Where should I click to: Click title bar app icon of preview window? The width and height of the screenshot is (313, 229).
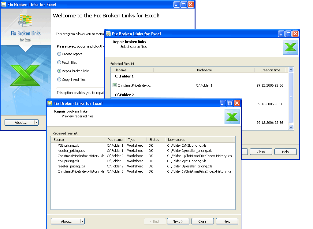point(50,103)
